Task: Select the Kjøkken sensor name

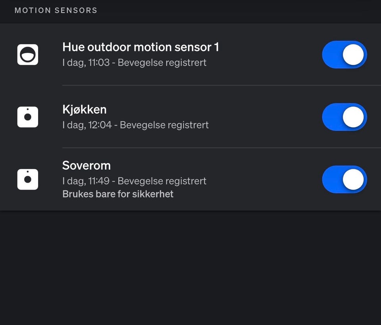Action: click(x=84, y=109)
